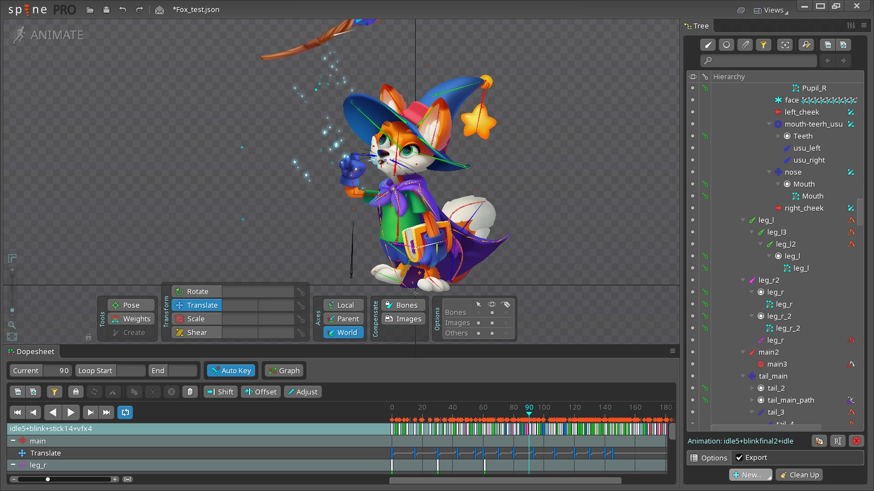The image size is (874, 491).
Task: Collapse the main row in dopesheet
Action: [x=13, y=441]
